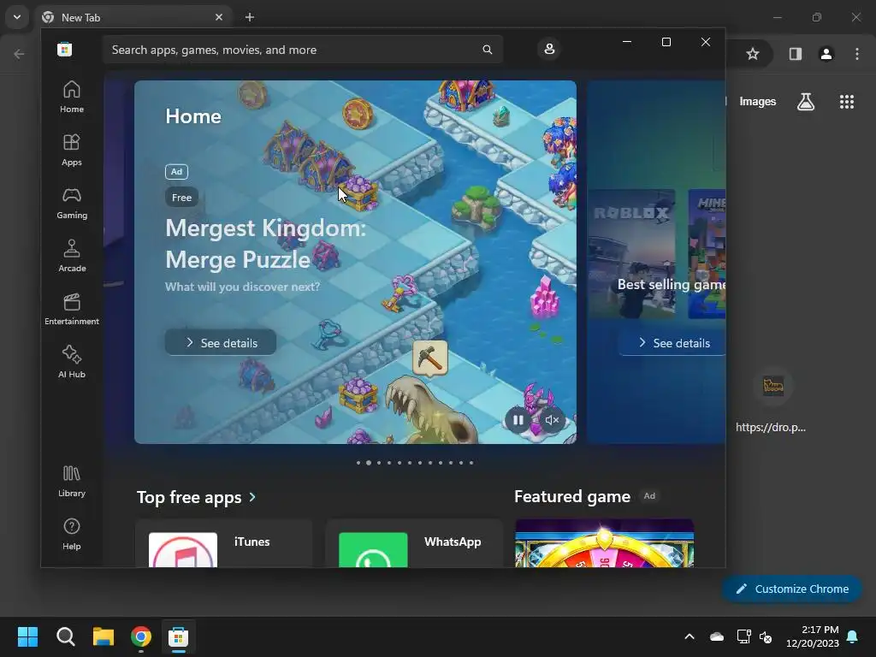Screen dimensions: 876x657
Task: Open the Home section in Store sidebar
Action: coord(72,98)
